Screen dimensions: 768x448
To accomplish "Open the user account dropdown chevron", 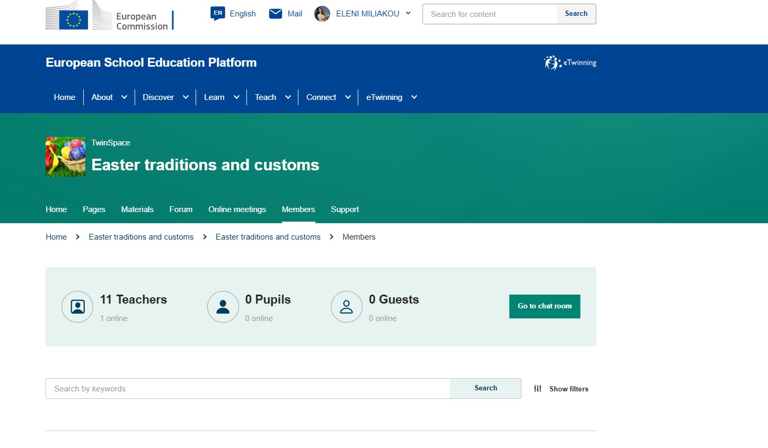I will 408,14.
